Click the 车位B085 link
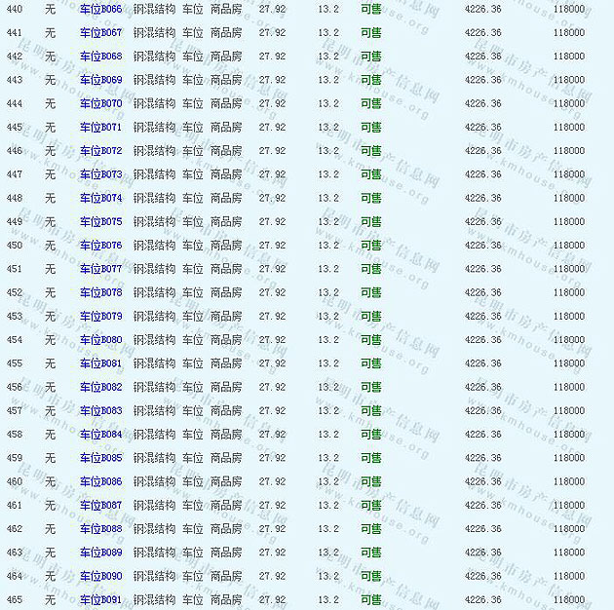The height and width of the screenshot is (610, 614). coord(101,458)
